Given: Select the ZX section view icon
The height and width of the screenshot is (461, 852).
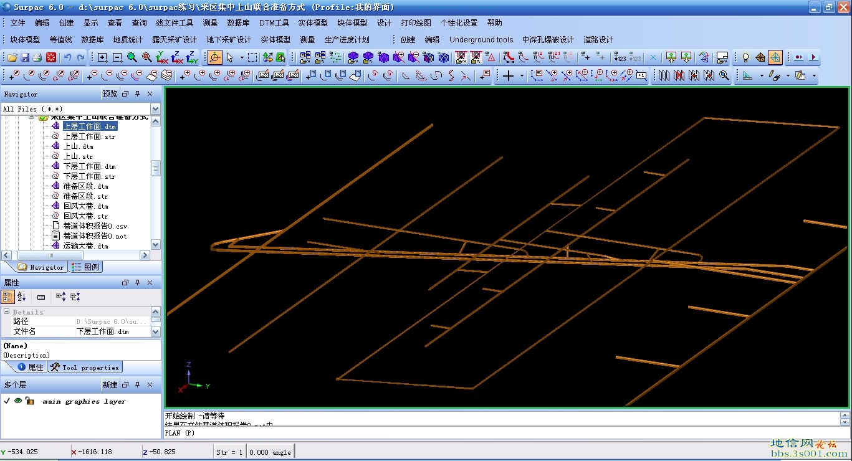Looking at the screenshot, I should (177, 57).
